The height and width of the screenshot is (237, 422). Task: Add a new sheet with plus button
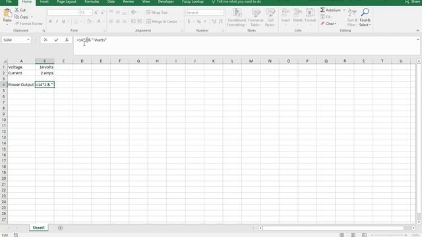point(60,228)
